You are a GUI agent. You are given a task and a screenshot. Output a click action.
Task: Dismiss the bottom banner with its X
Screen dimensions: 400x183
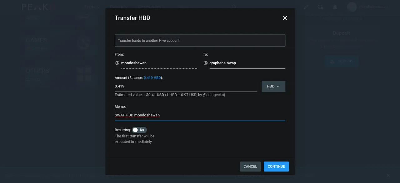pyautogui.click(x=388, y=176)
